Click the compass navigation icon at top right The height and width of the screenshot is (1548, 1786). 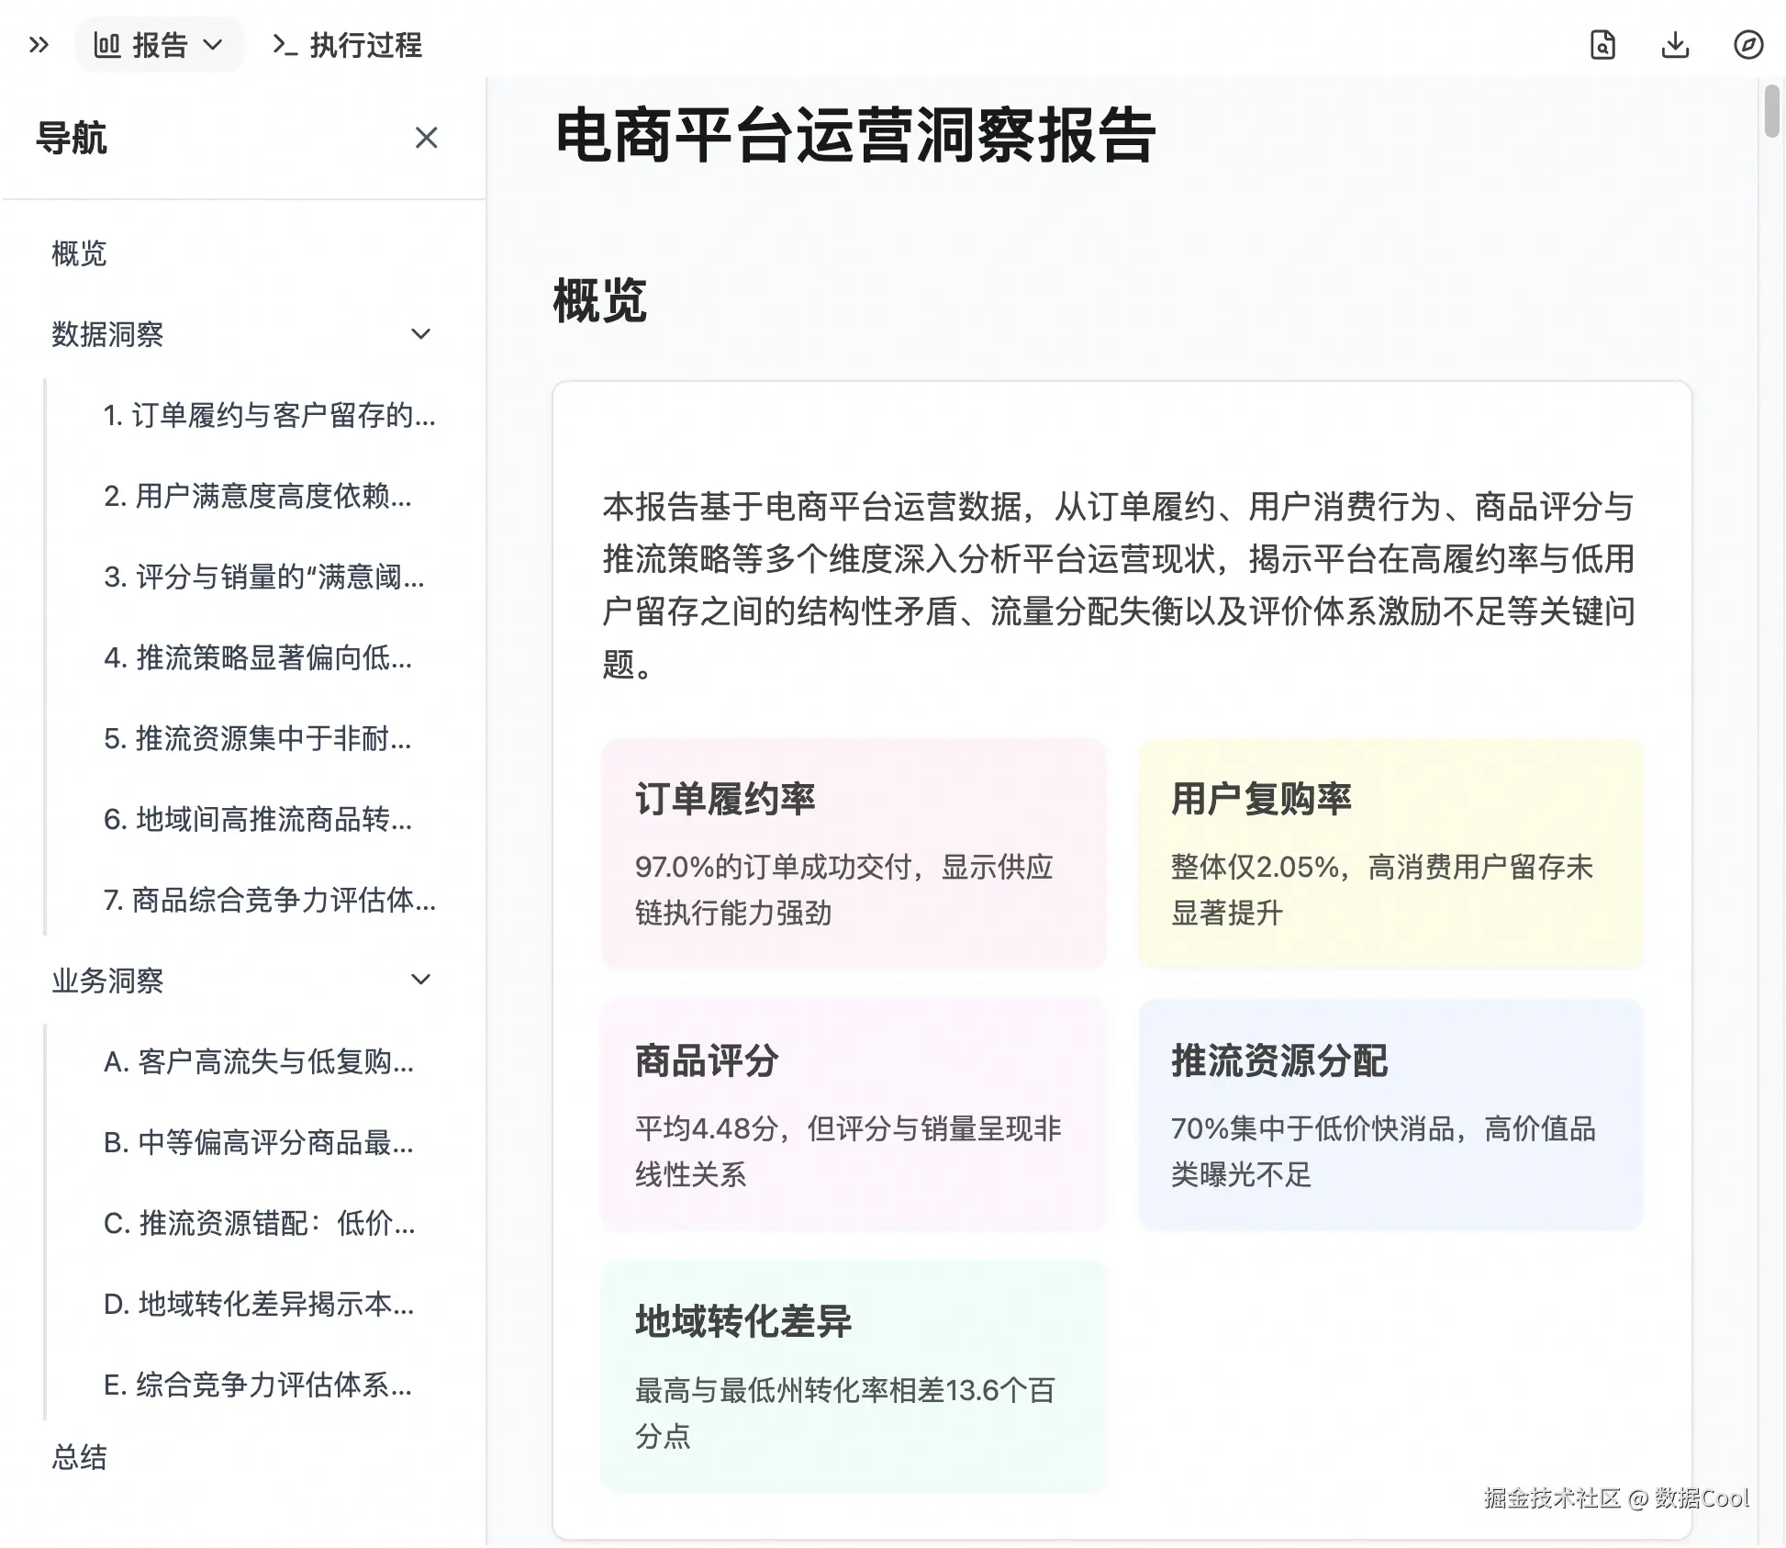click(x=1747, y=44)
